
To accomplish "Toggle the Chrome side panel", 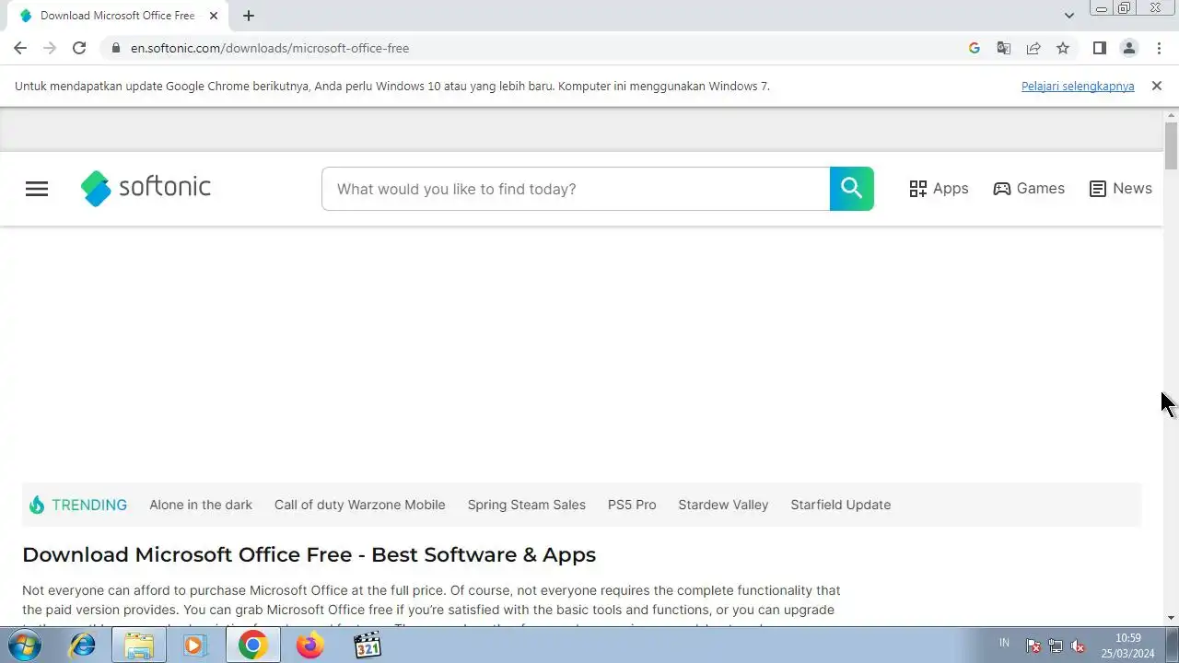I will coord(1100,48).
